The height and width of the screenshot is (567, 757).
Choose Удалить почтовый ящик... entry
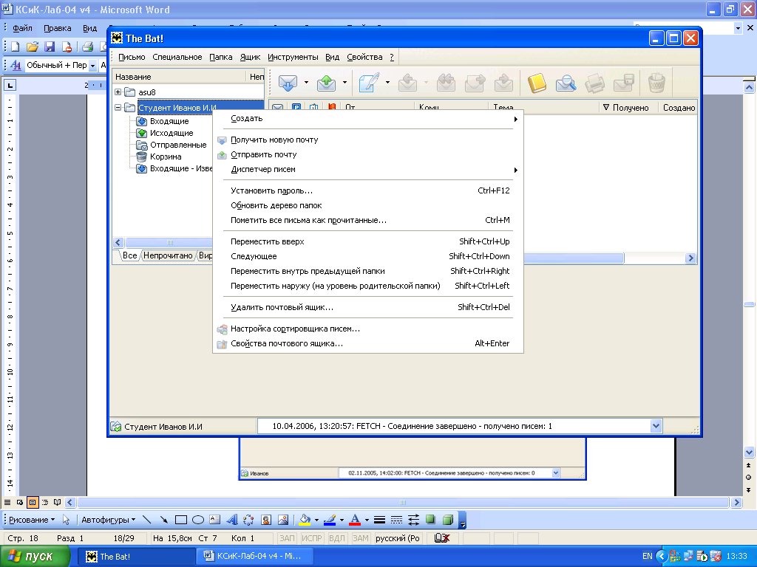368,307
